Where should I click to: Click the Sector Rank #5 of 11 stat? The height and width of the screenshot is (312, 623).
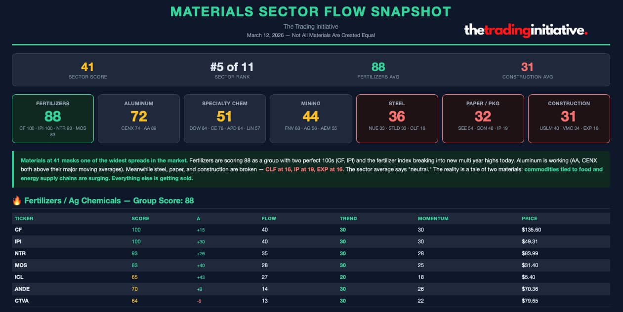(x=231, y=70)
